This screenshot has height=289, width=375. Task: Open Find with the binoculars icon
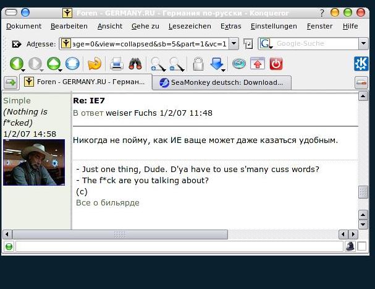[135, 64]
